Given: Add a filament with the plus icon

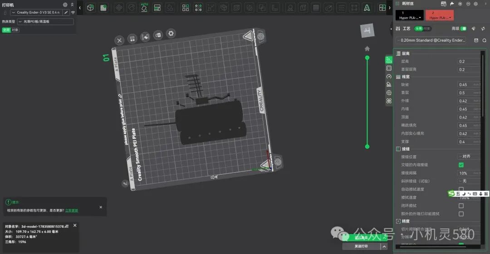Looking at the screenshot, I should click(x=460, y=4).
